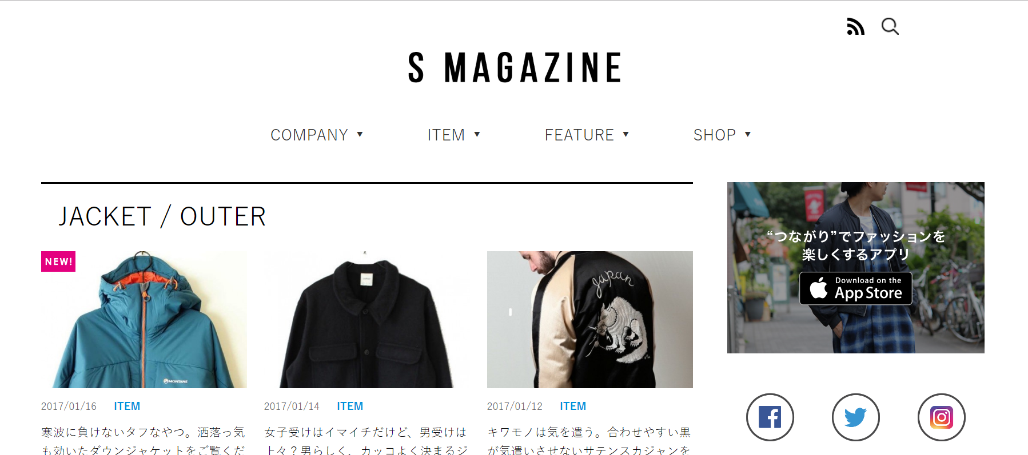Image resolution: width=1028 pixels, height=455 pixels.
Task: Open the FEATURE menu item
Action: pos(579,135)
